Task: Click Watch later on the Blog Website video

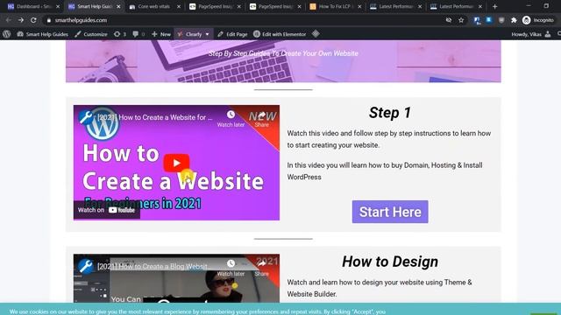Action: pyautogui.click(x=231, y=269)
